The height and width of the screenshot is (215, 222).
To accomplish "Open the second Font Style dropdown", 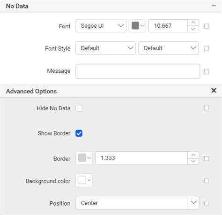I will [x=169, y=48].
